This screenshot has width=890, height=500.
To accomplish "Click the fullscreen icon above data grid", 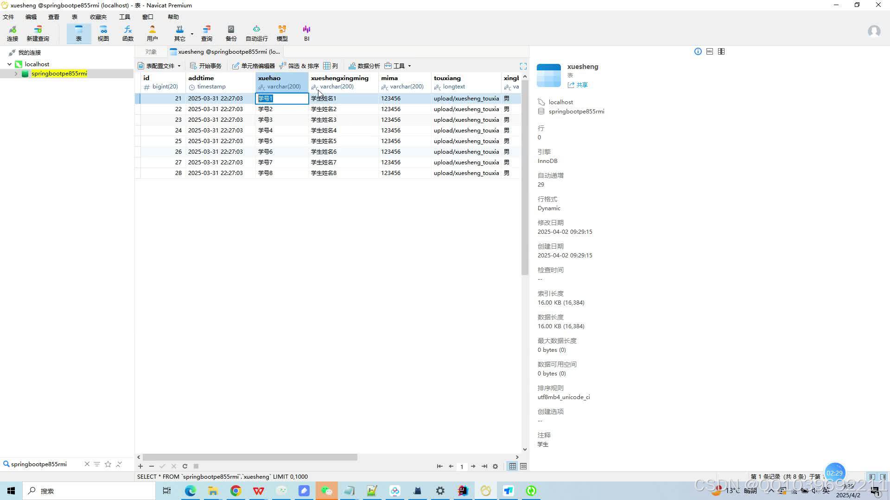I will tap(523, 66).
